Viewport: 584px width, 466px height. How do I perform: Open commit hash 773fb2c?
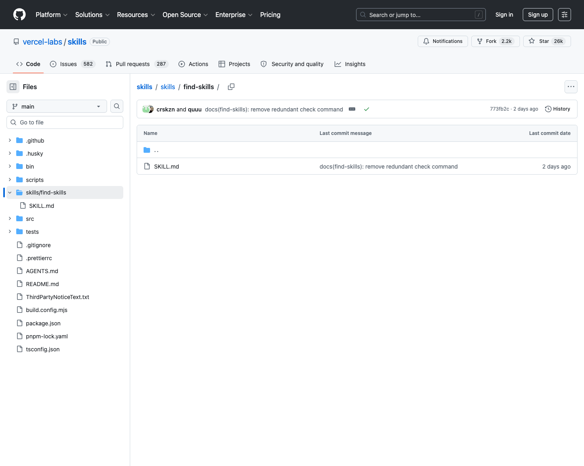click(x=499, y=109)
